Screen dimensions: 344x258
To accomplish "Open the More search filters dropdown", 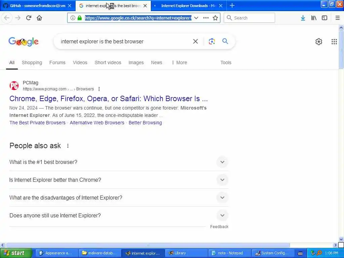I will [x=179, y=62].
